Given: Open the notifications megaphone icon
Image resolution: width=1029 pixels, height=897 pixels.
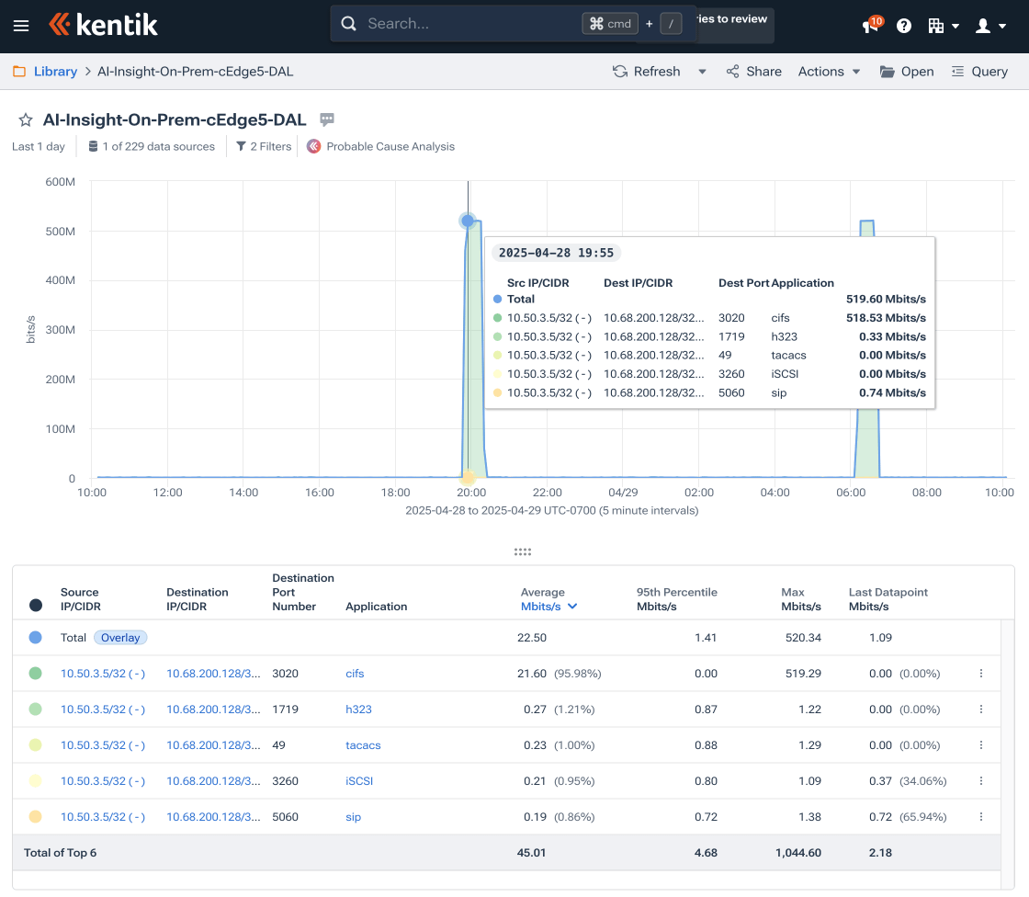Looking at the screenshot, I should pyautogui.click(x=870, y=26).
